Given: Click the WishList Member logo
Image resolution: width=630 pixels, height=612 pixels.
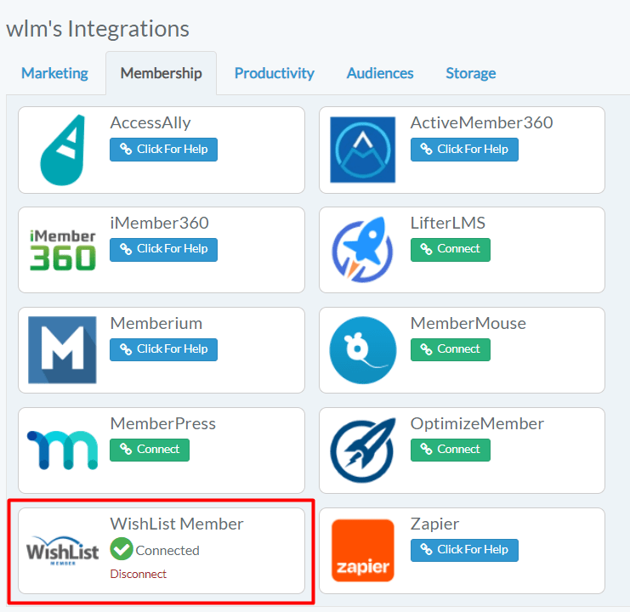Looking at the screenshot, I should (62, 551).
